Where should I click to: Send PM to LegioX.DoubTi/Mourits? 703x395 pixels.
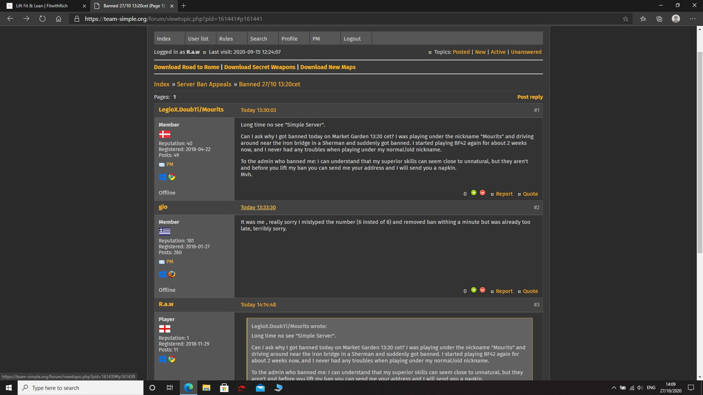tap(170, 165)
